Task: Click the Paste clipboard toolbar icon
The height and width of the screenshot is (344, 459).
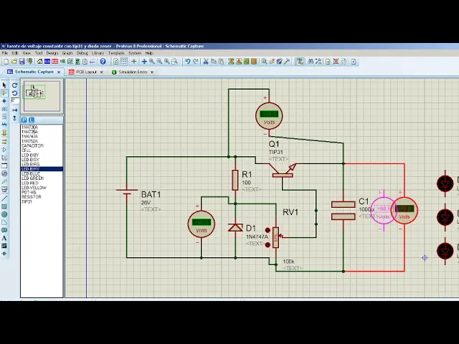Action: [x=222, y=62]
